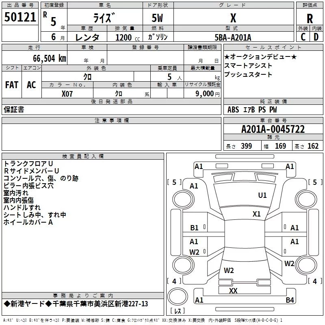Select the spare tire circle labeled レス
Screen dimensions: 325x325
178,297
